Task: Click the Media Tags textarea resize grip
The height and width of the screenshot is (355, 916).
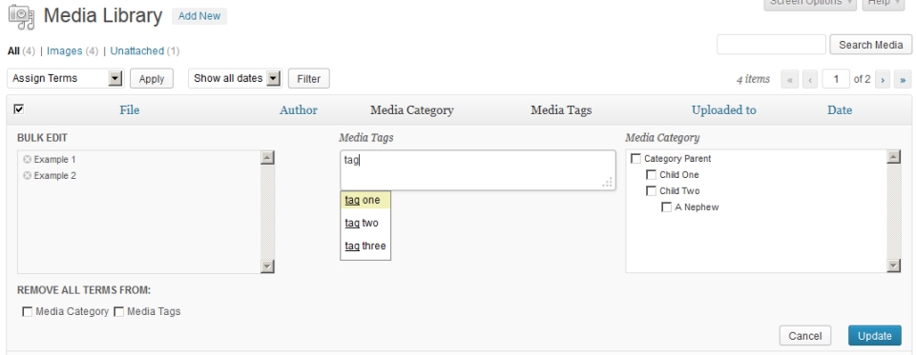Action: [x=608, y=183]
